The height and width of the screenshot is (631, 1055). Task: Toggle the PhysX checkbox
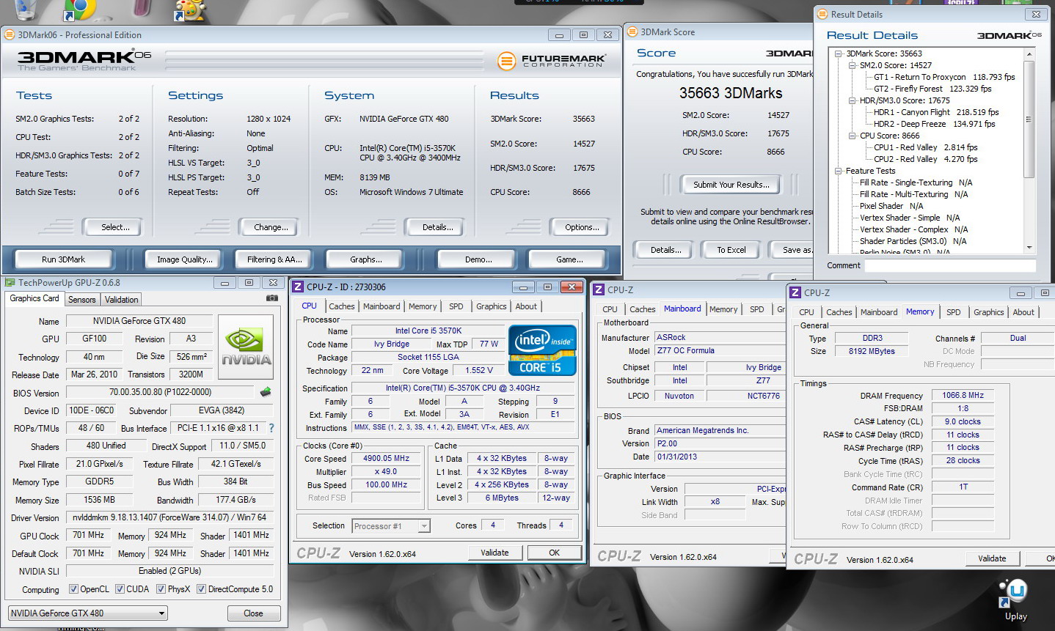[x=161, y=589]
